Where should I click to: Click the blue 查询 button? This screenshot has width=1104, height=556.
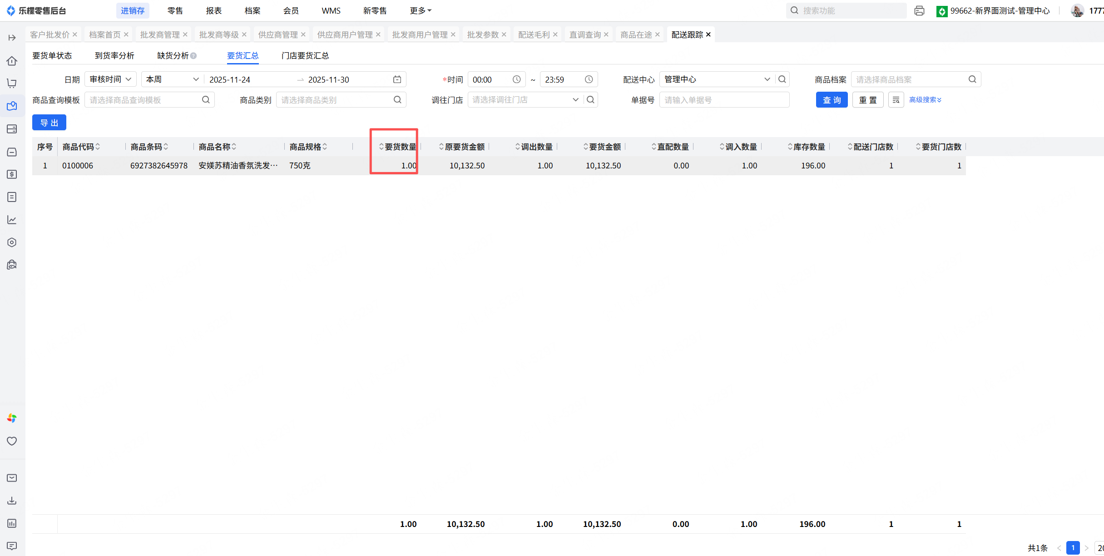(x=832, y=100)
